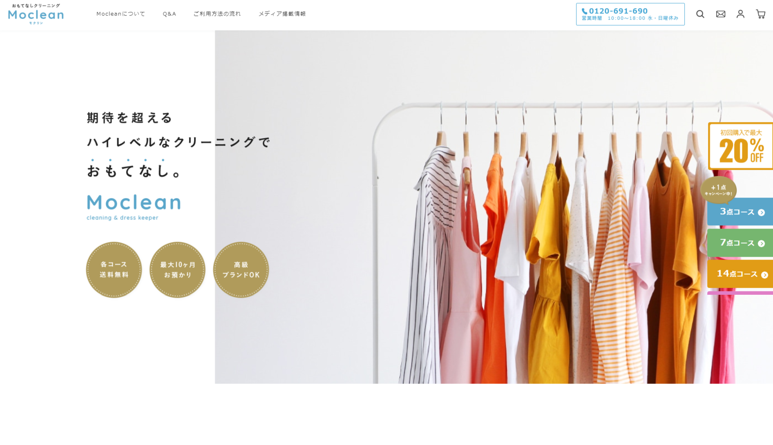Screen dimensions: 773x445
Task: Click the mail envelope icon
Action: click(x=721, y=14)
